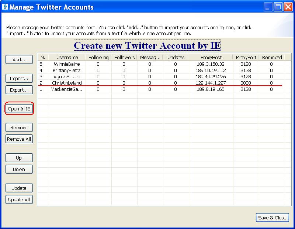295x229 pixels.
Task: Sort by the Removed column header
Action: [x=272, y=57]
